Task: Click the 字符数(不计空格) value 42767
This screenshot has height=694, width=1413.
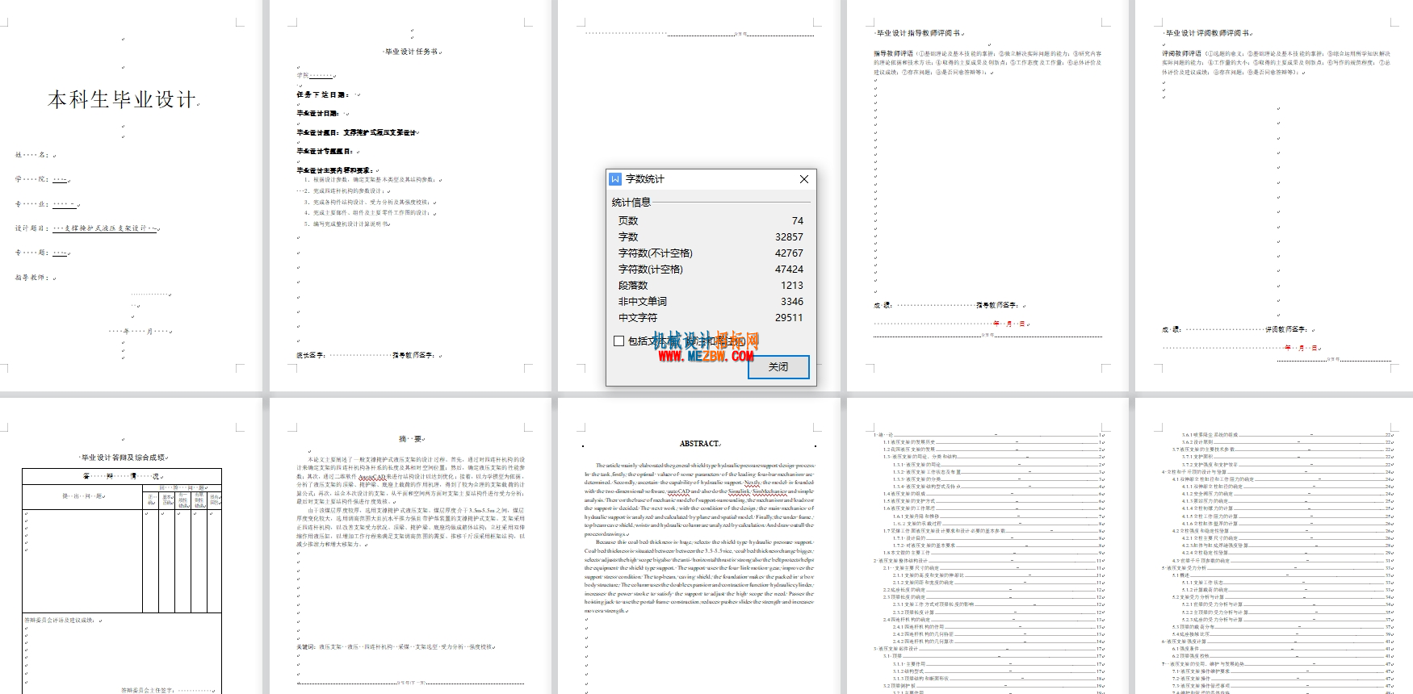Action: (x=789, y=253)
